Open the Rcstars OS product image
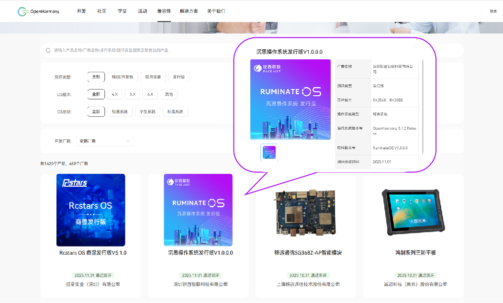The image size is (503, 303). [90, 210]
